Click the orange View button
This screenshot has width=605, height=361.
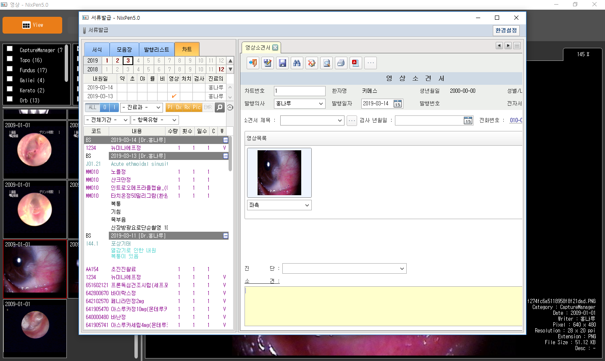[x=32, y=25]
